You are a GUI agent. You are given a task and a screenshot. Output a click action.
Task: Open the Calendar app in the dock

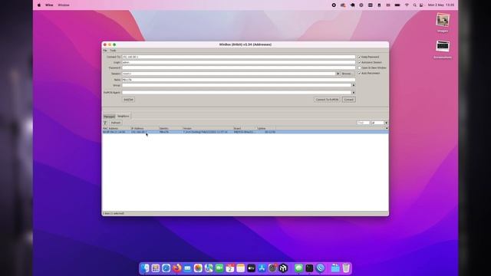pyautogui.click(x=230, y=268)
